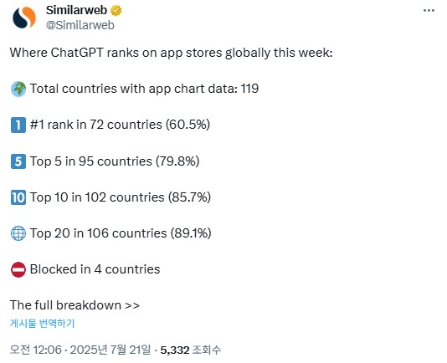Click the 2025년 7월 21일 date
447x363 pixels.
[110, 350]
